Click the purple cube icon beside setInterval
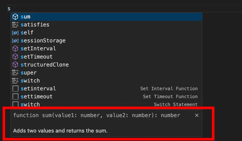The image size is (242, 141). [15, 49]
